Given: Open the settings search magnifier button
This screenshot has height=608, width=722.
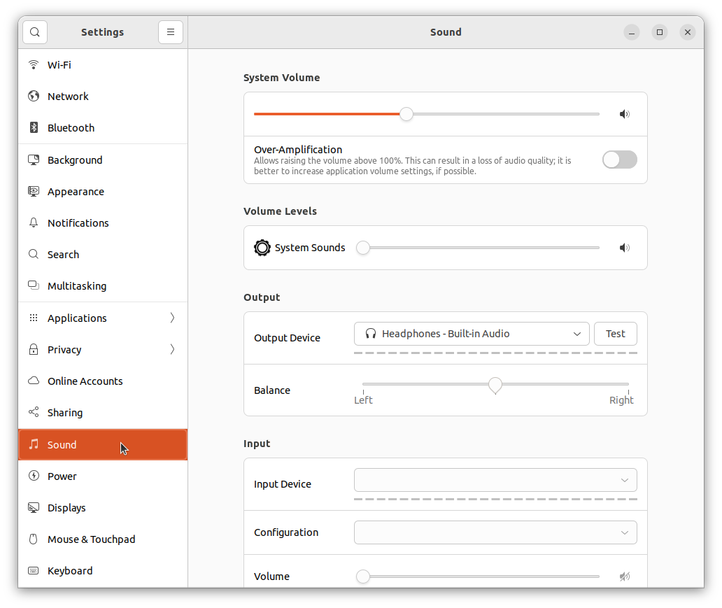Looking at the screenshot, I should pyautogui.click(x=35, y=32).
